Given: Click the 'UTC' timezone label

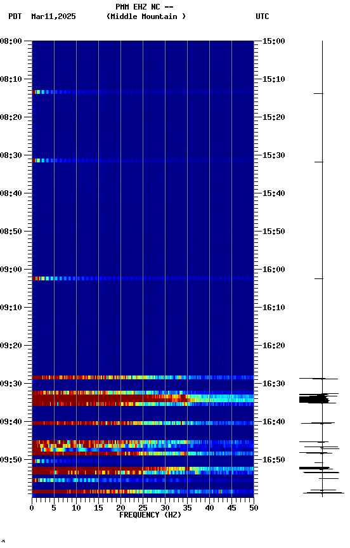Looking at the screenshot, I should pyautogui.click(x=262, y=16).
